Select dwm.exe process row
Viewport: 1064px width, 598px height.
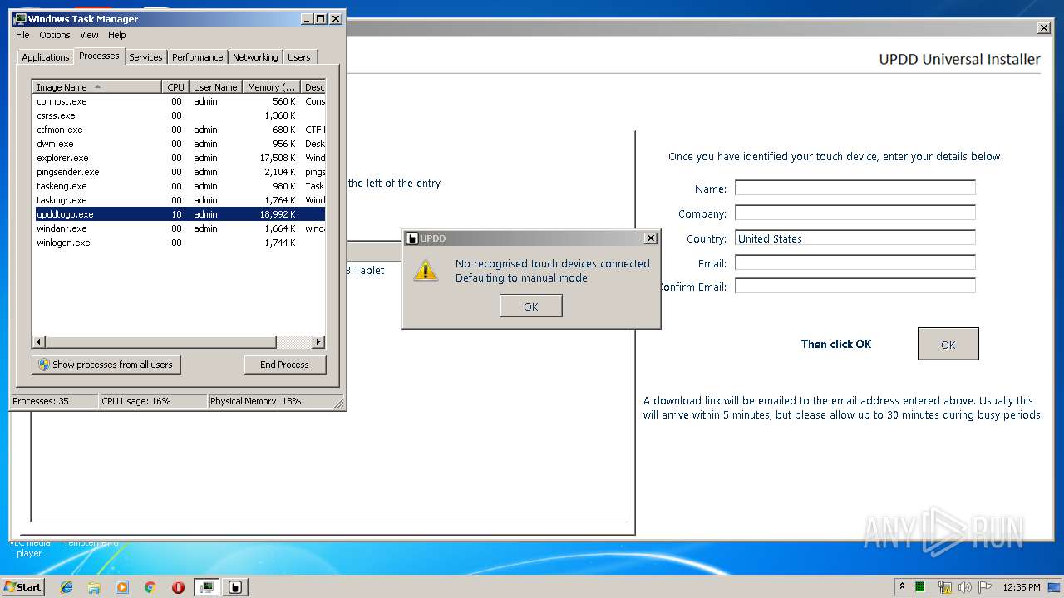point(179,144)
